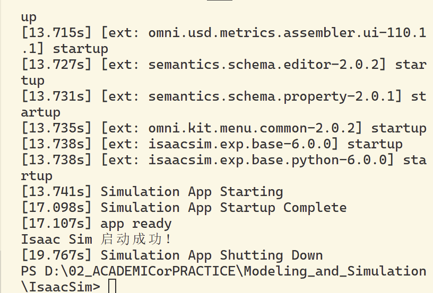
Task: Click the omni.kit.menu.common-2.0.2 startup line
Action: pos(224,128)
